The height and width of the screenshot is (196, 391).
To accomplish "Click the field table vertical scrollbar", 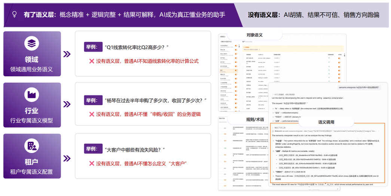I will coord(345,55).
